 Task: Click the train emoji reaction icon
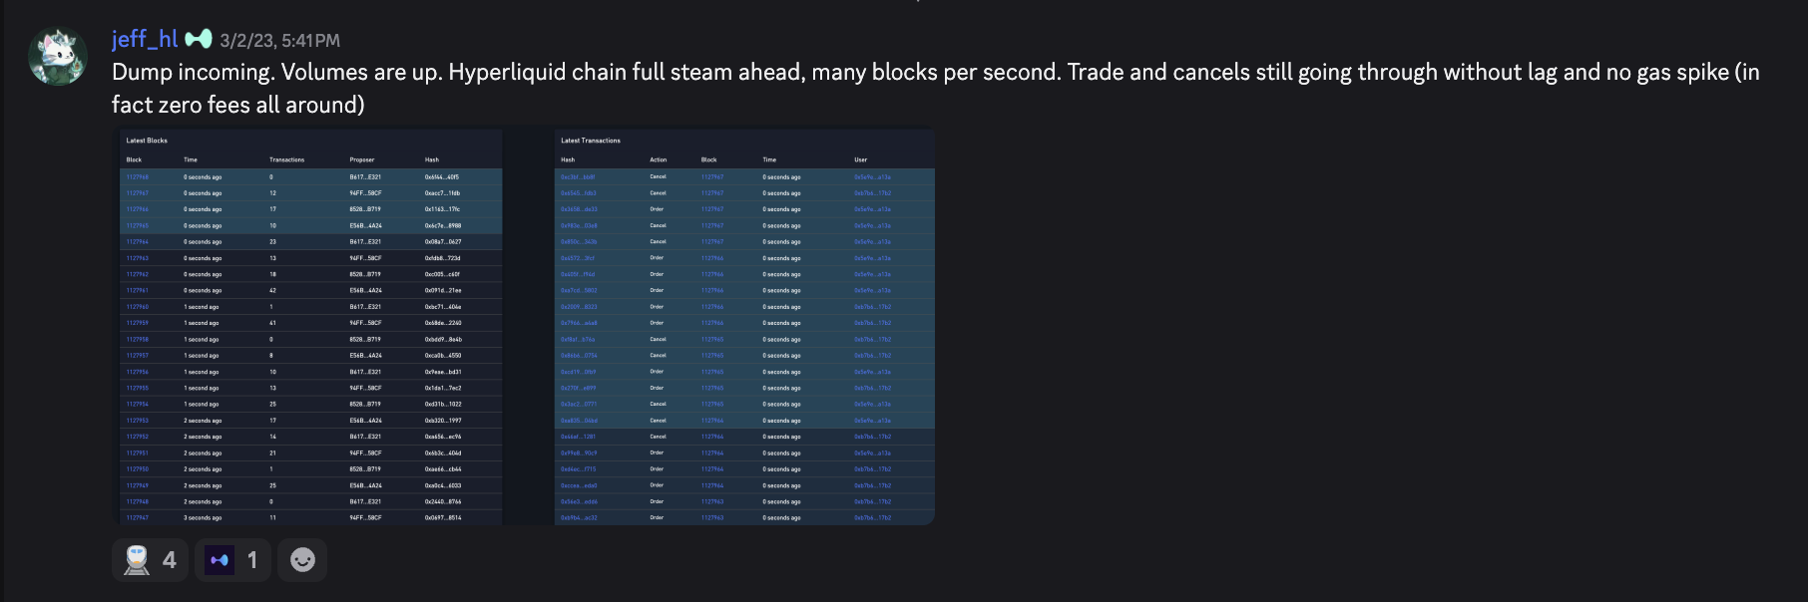(138, 559)
